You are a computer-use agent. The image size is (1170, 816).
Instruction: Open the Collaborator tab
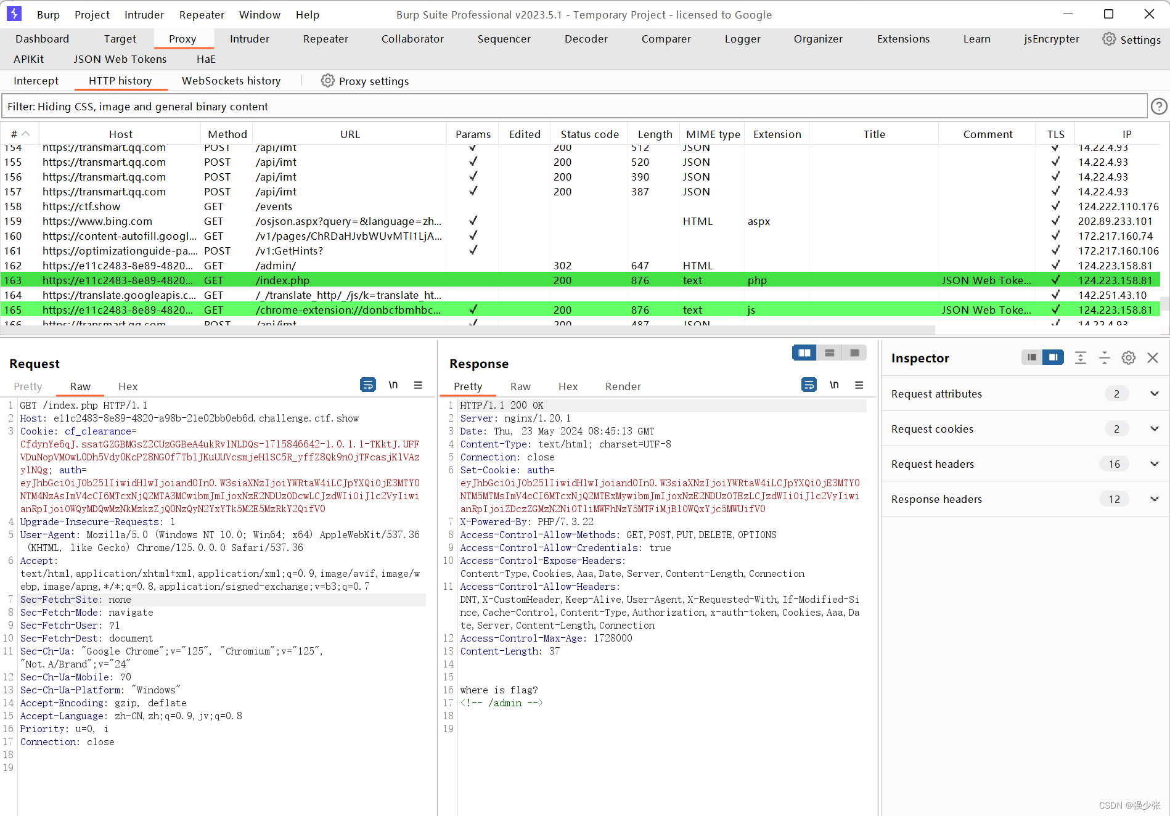(x=412, y=39)
